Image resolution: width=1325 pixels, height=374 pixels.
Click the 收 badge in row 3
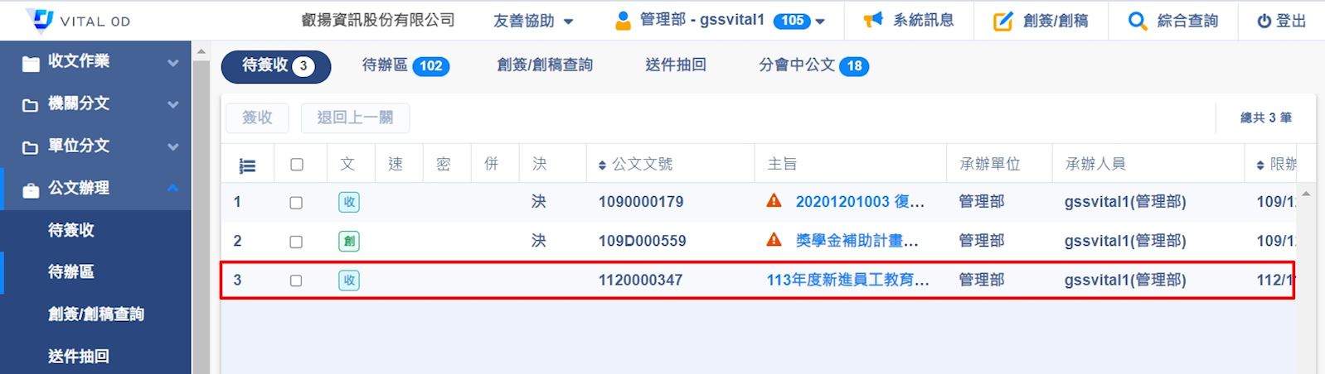coord(349,280)
